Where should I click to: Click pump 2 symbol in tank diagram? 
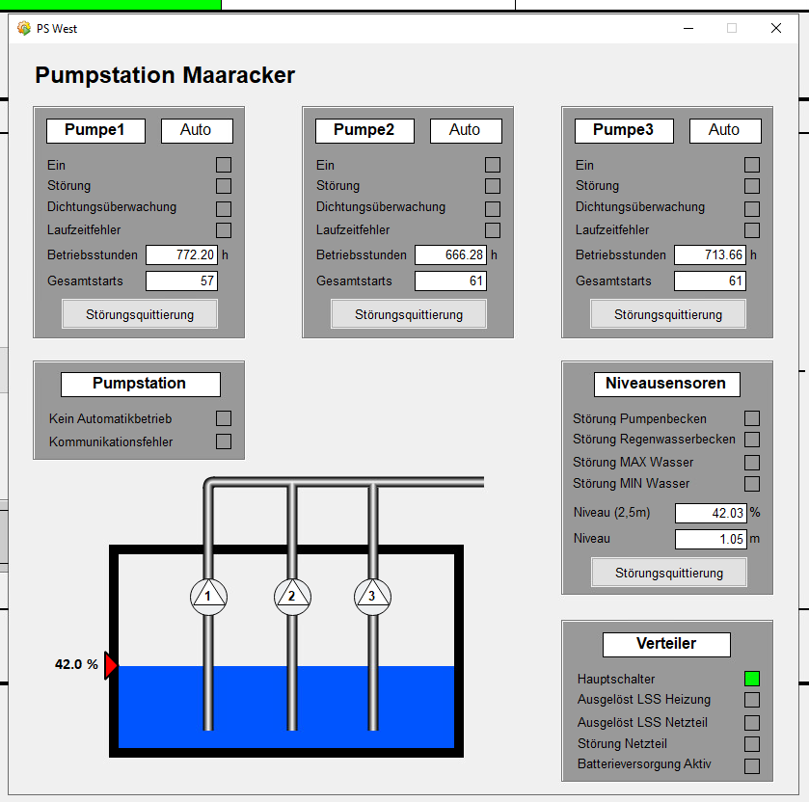click(x=291, y=598)
